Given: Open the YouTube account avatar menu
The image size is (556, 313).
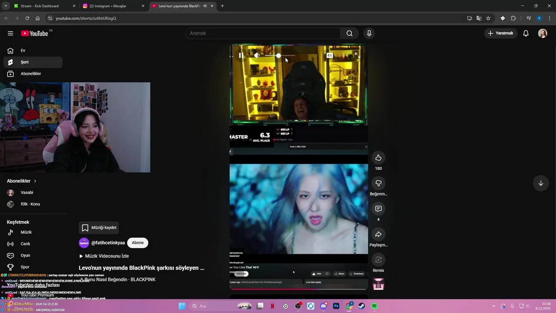Looking at the screenshot, I should [543, 33].
